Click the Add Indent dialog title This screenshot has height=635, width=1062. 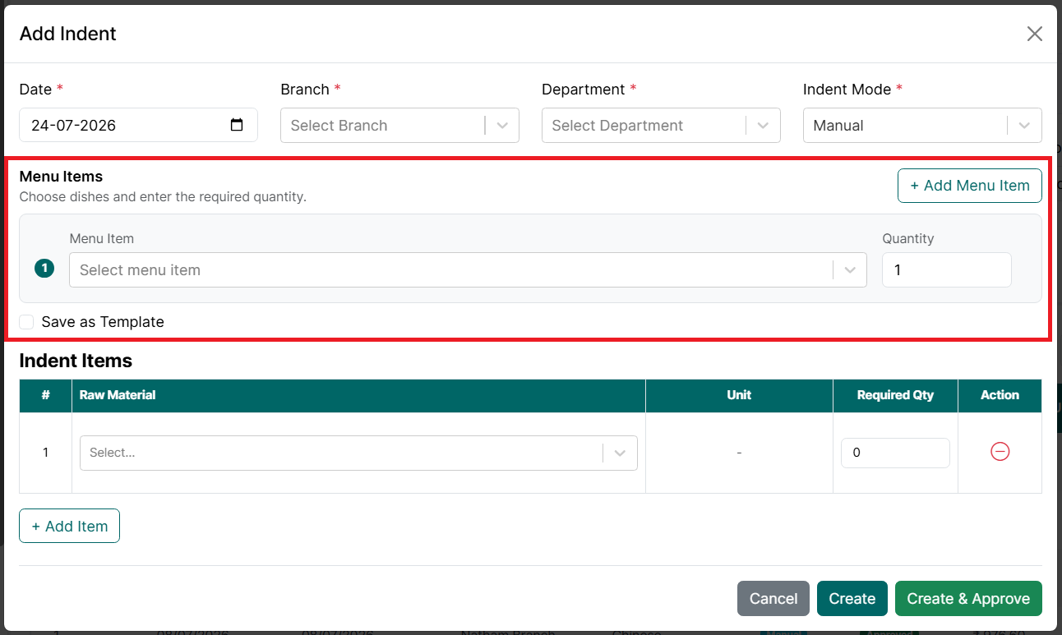[68, 34]
